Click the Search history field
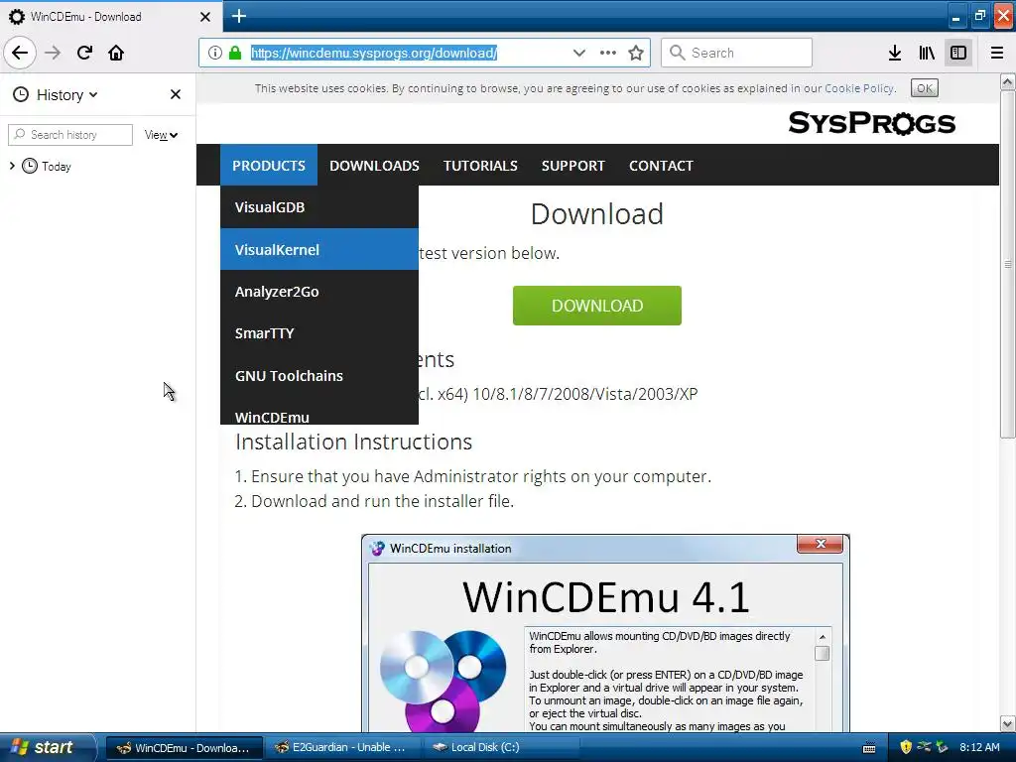1016x762 pixels. click(x=70, y=135)
